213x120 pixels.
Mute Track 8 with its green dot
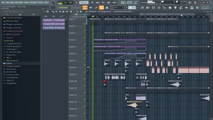pyautogui.click(x=85, y=72)
